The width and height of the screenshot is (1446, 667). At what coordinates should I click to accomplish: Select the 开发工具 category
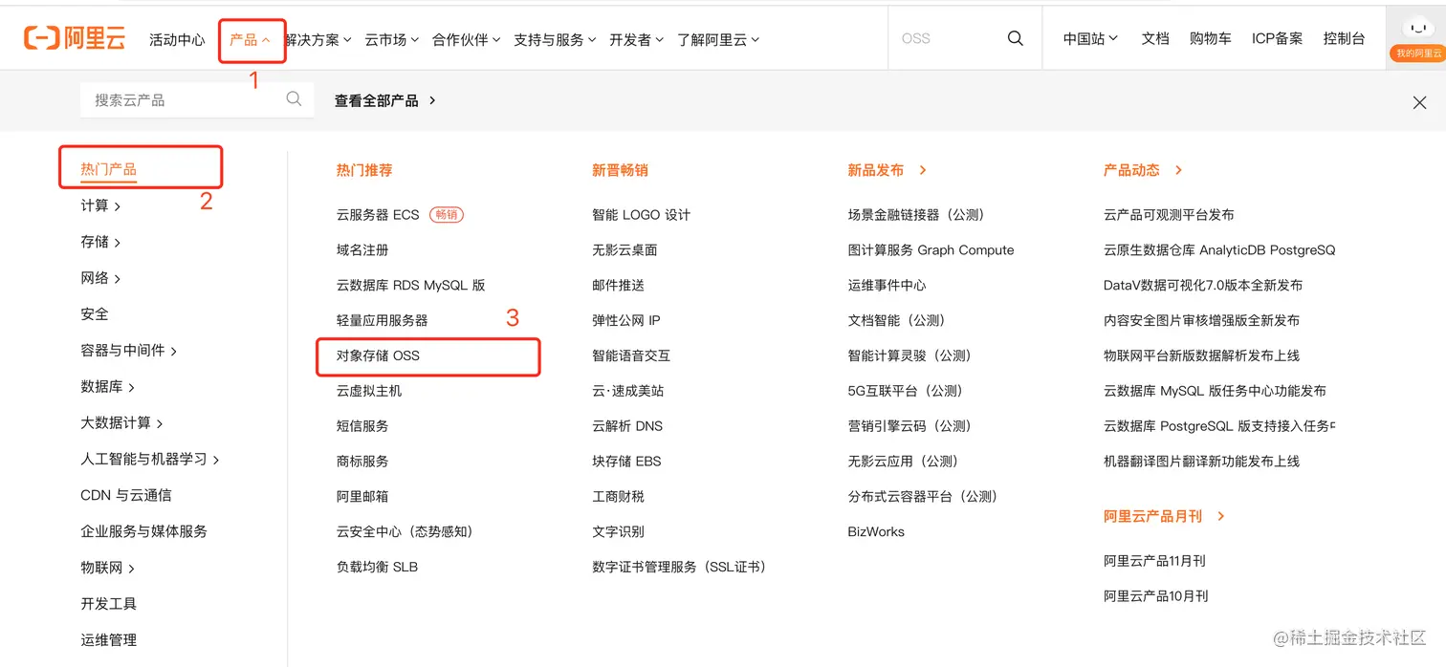tap(108, 604)
